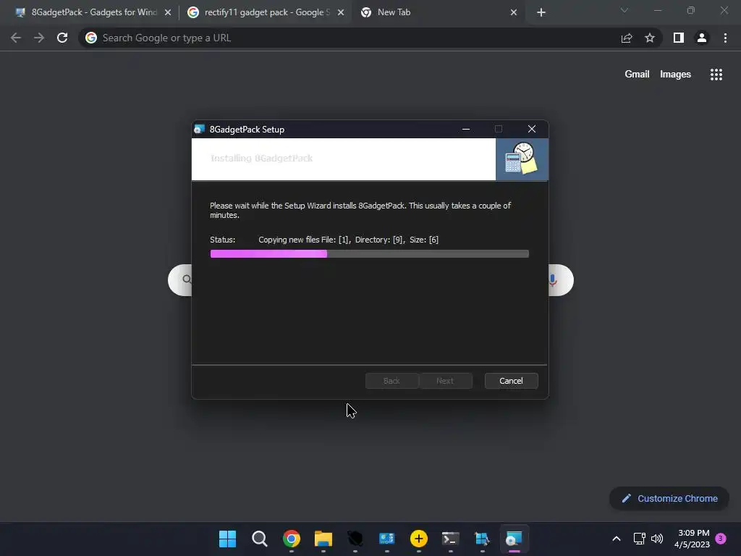Open the network status tray icon
The image size is (741, 556).
[x=640, y=539]
